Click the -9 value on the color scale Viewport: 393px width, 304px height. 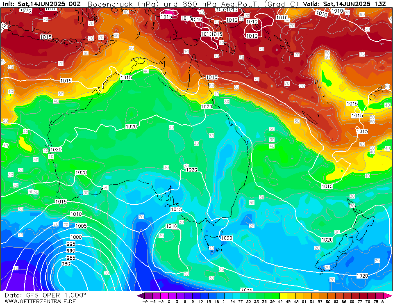coord(145,302)
